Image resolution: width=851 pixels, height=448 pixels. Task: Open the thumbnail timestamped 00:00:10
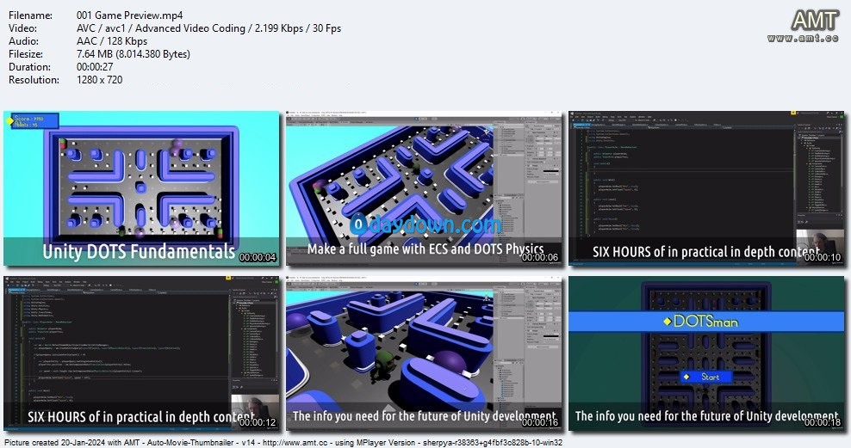coord(706,188)
